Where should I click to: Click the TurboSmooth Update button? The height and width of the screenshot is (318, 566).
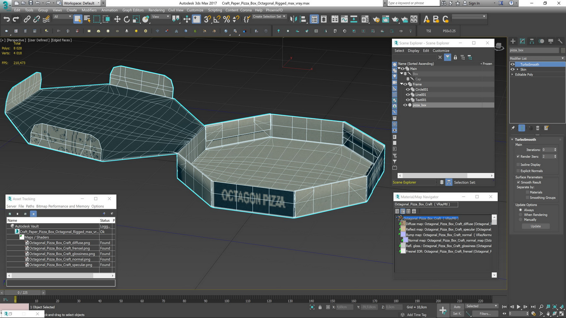[536, 226]
